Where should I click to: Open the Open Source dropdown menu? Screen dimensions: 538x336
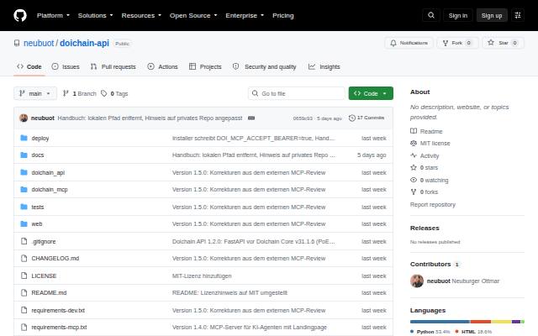193,15
